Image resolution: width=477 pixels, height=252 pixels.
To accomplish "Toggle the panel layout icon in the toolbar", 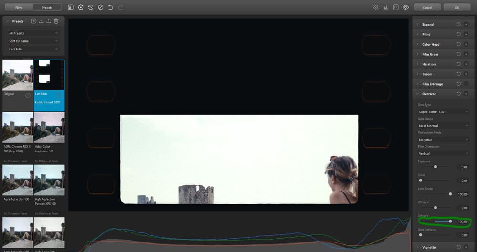I will pos(71,7).
